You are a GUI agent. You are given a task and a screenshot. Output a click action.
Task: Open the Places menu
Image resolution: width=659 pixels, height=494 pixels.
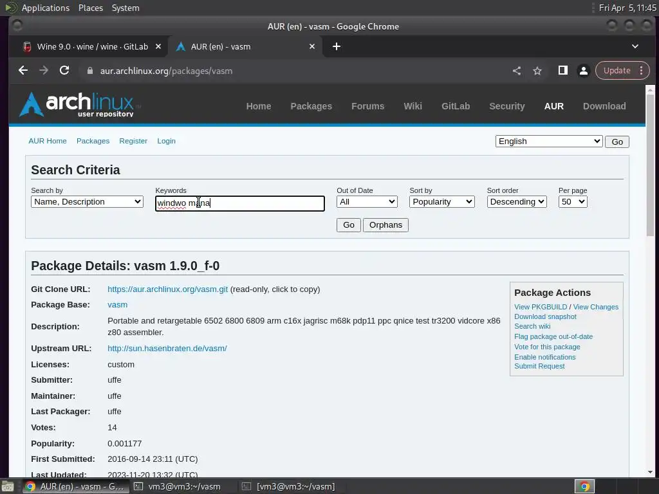(91, 8)
